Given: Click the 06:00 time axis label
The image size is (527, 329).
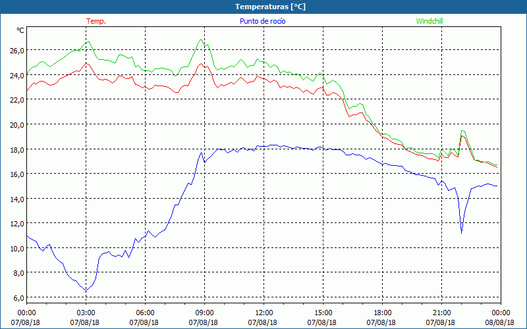Looking at the screenshot, I should point(145,313).
